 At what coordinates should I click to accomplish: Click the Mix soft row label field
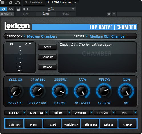pos(124,113)
